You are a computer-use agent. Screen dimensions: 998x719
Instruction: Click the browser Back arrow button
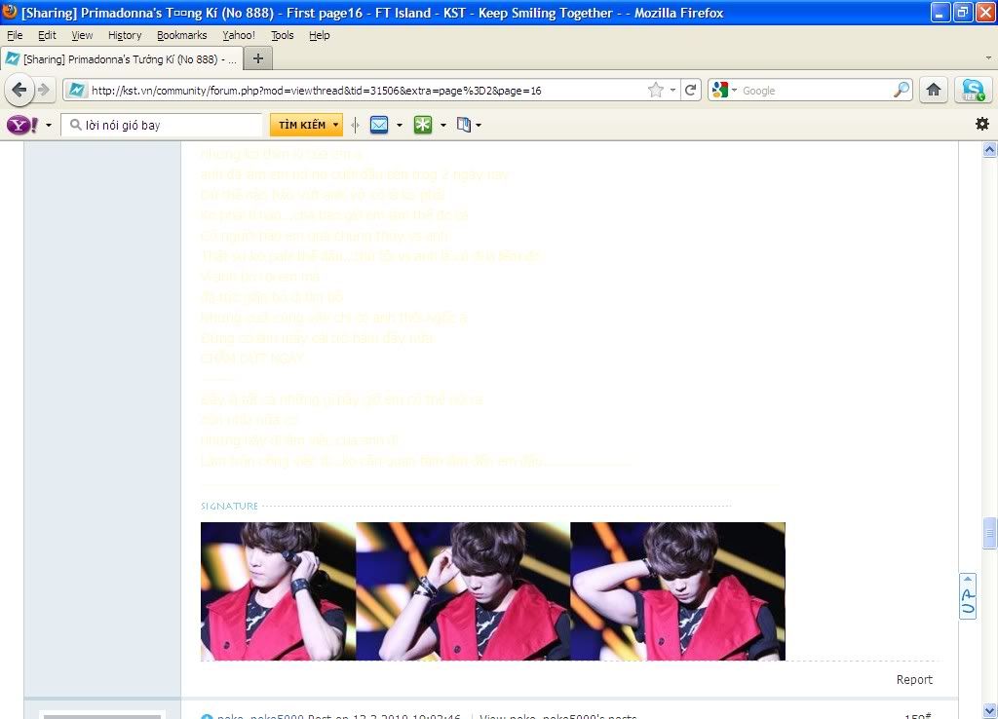click(x=19, y=90)
